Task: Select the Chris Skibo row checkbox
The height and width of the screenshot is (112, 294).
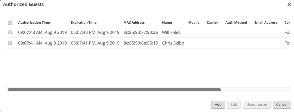Action: 10,43
